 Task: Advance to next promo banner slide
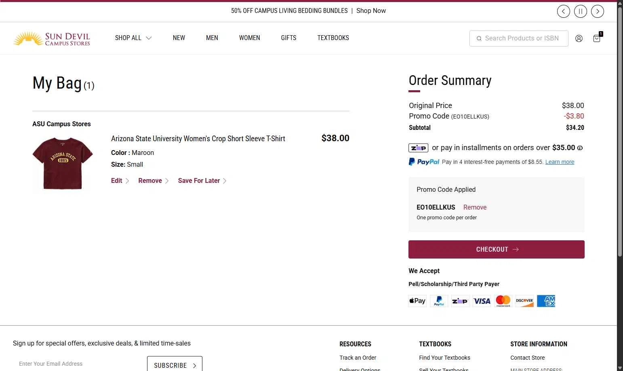coord(597,11)
